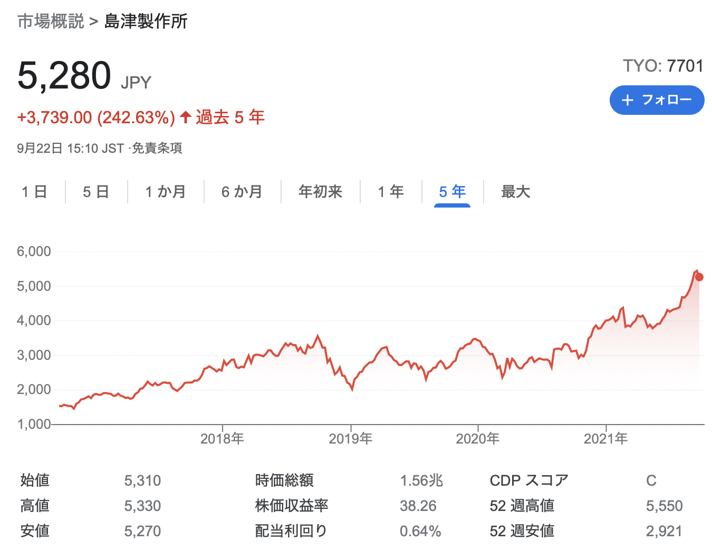Click the 市場概説 breadcrumb link
The height and width of the screenshot is (551, 712).
tap(51, 22)
